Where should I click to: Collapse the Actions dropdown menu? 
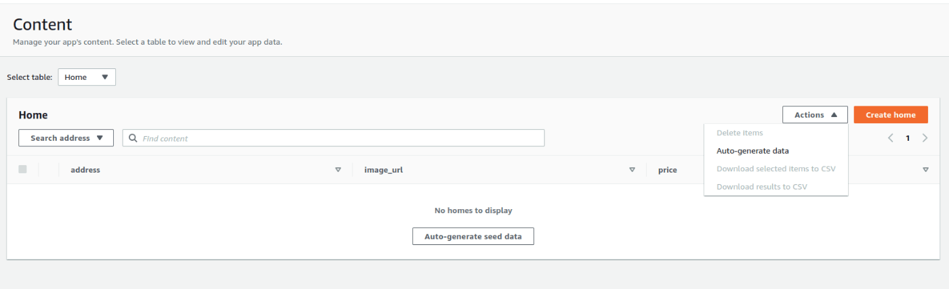click(815, 115)
